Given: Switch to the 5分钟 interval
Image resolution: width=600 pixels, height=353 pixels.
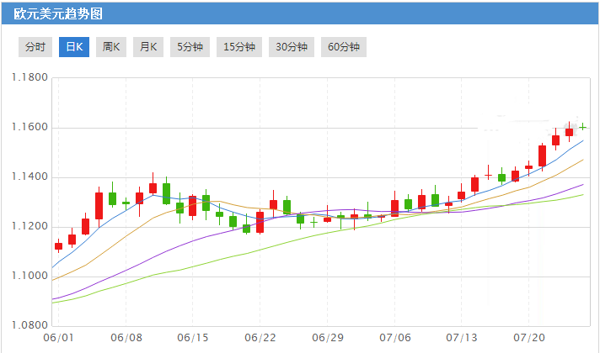Looking at the screenshot, I should pyautogui.click(x=190, y=47).
